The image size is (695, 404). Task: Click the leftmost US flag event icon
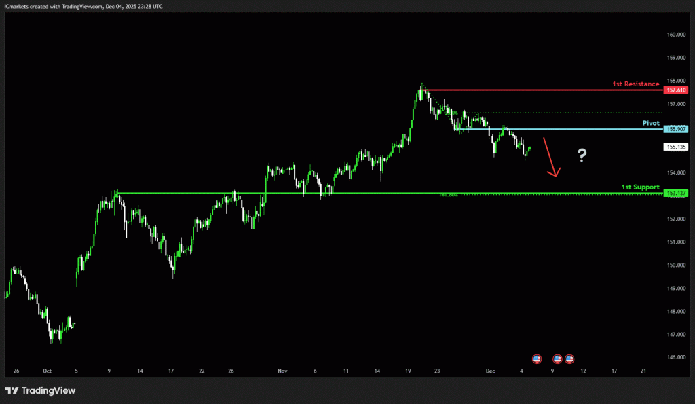[x=537, y=358]
